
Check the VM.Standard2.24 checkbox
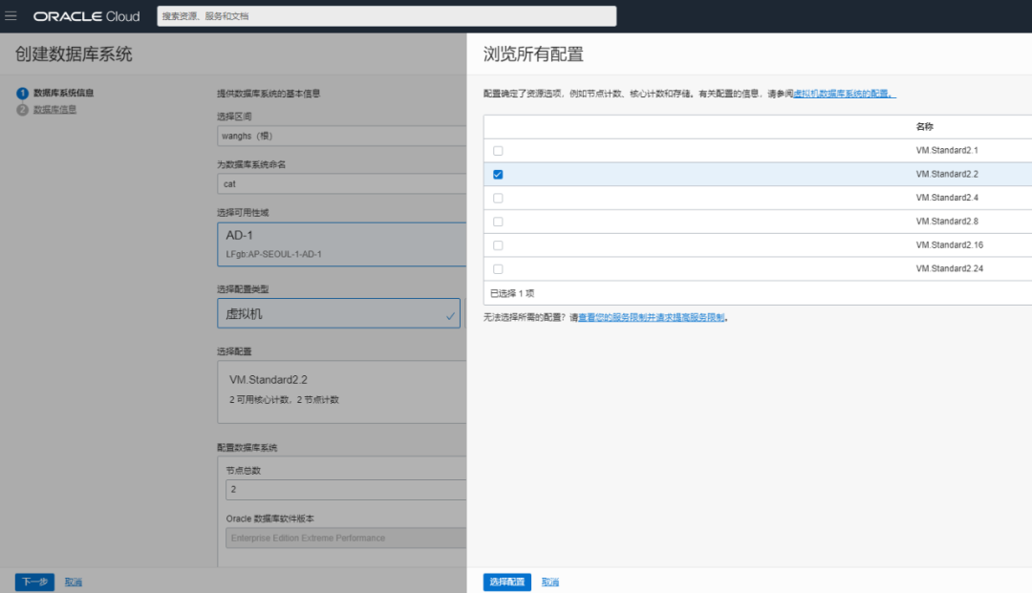[498, 269]
